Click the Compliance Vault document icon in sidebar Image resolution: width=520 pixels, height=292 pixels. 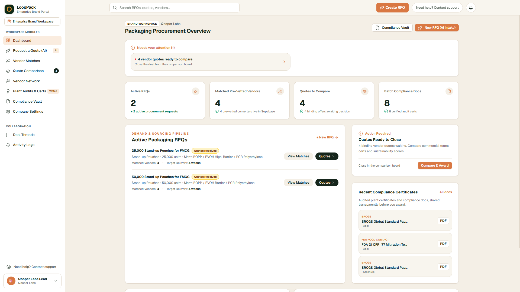tap(8, 101)
